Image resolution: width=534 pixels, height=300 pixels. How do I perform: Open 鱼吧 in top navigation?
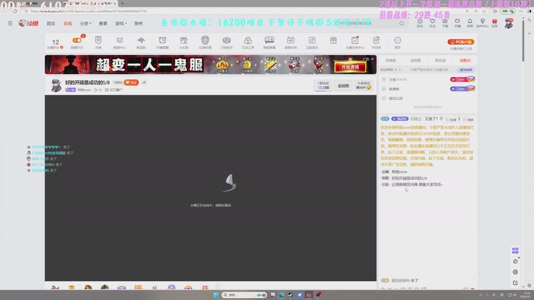[138, 23]
